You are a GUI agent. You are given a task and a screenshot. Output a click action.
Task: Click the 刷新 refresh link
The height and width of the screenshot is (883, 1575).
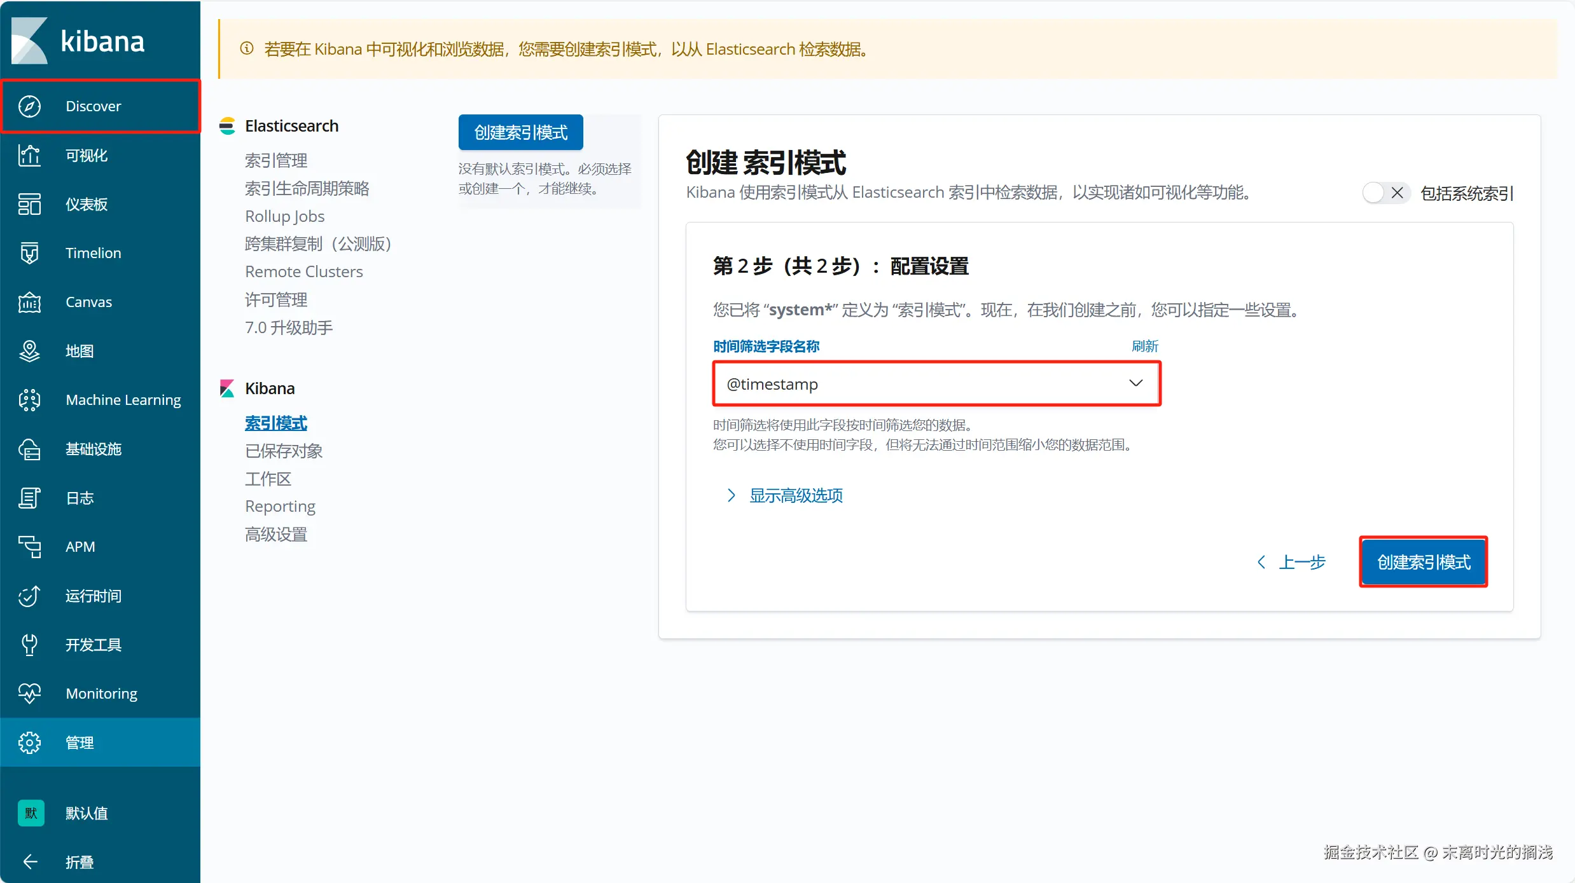(1144, 346)
